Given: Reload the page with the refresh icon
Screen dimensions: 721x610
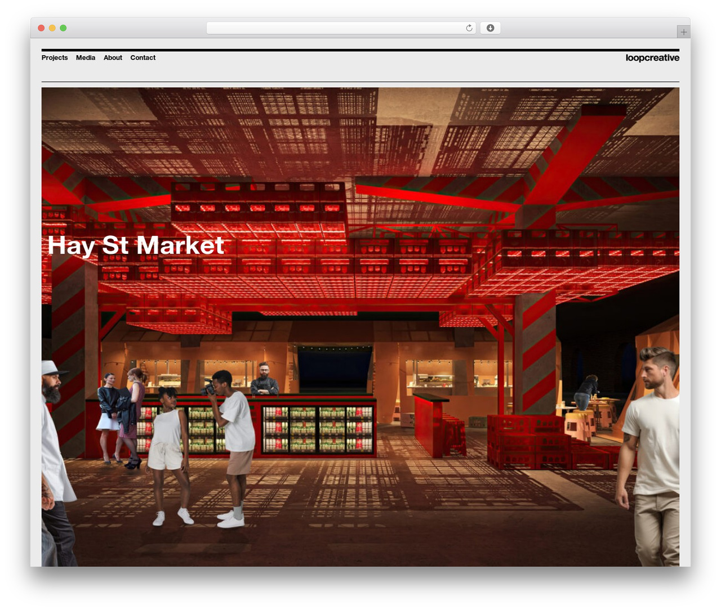Looking at the screenshot, I should click(x=469, y=28).
